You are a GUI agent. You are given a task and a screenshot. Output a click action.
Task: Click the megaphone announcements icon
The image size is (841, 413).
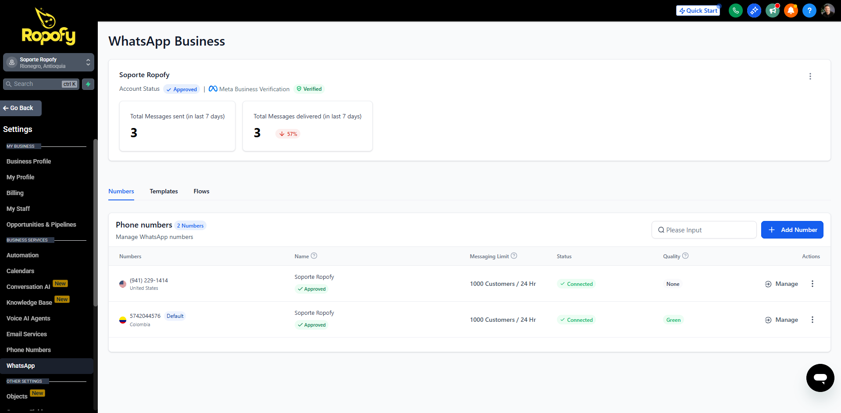pos(772,11)
